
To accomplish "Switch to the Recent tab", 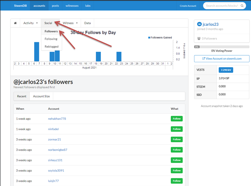I will (22, 96).
